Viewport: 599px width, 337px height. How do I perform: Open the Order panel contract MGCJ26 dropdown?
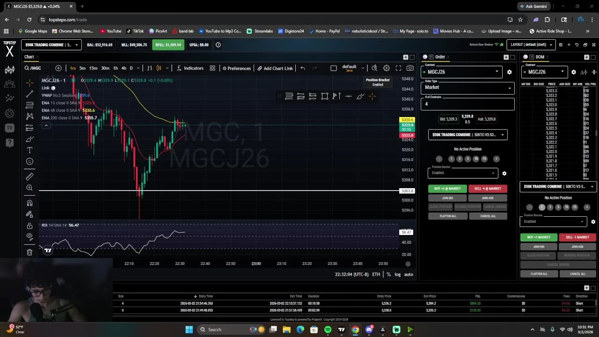[x=461, y=72]
